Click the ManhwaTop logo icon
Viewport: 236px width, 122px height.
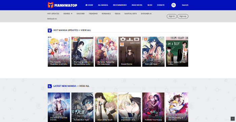(x=51, y=5)
